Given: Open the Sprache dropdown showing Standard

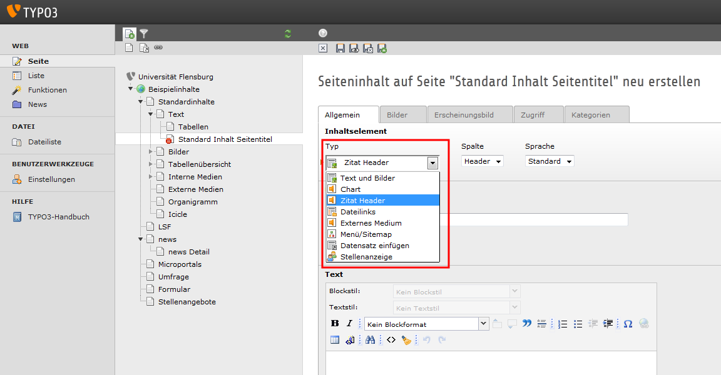Looking at the screenshot, I should coord(549,161).
